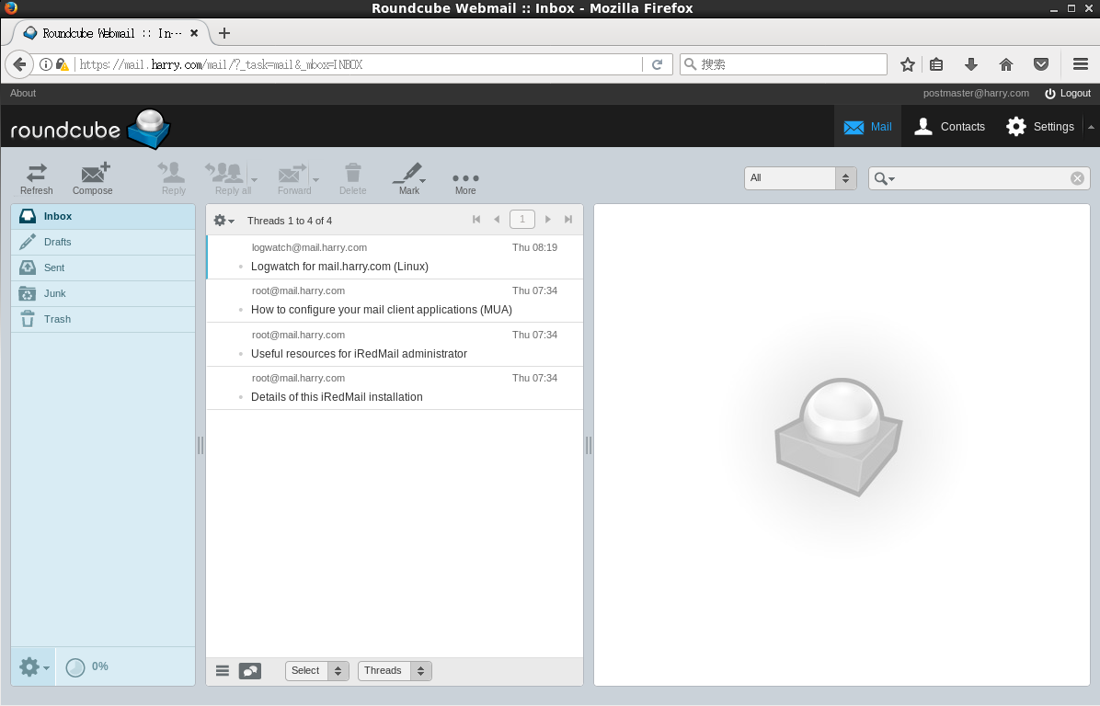The image size is (1100, 706).
Task: Go to first page of messages
Action: coord(476,220)
